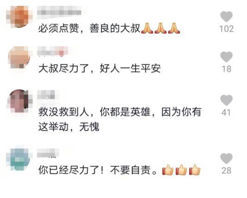This screenshot has width=247, height=198.
Task: Open the teal blue avatar's profile
Action: (19, 159)
